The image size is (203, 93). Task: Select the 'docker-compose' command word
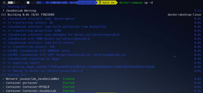coord(131,3)
